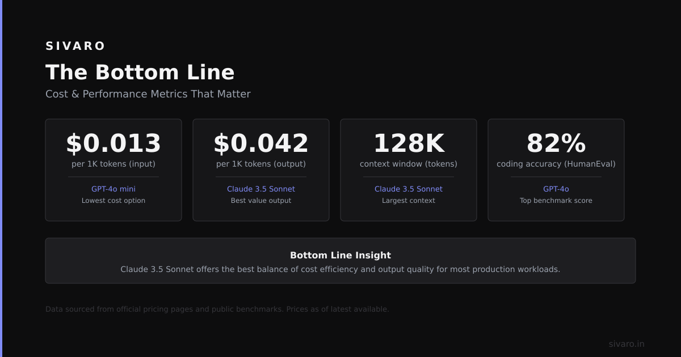This screenshot has width=681, height=357.
Task: Open Claude 3.5 Sonnet link under output cost
Action: (261, 189)
